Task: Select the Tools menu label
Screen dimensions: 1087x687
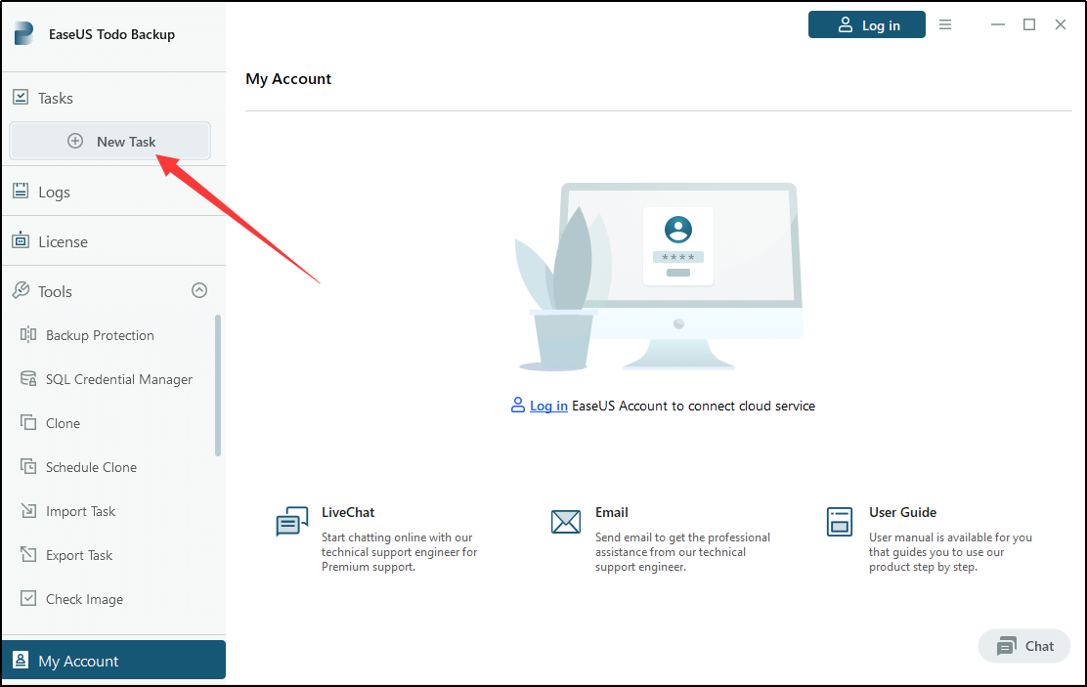Action: [x=56, y=292]
